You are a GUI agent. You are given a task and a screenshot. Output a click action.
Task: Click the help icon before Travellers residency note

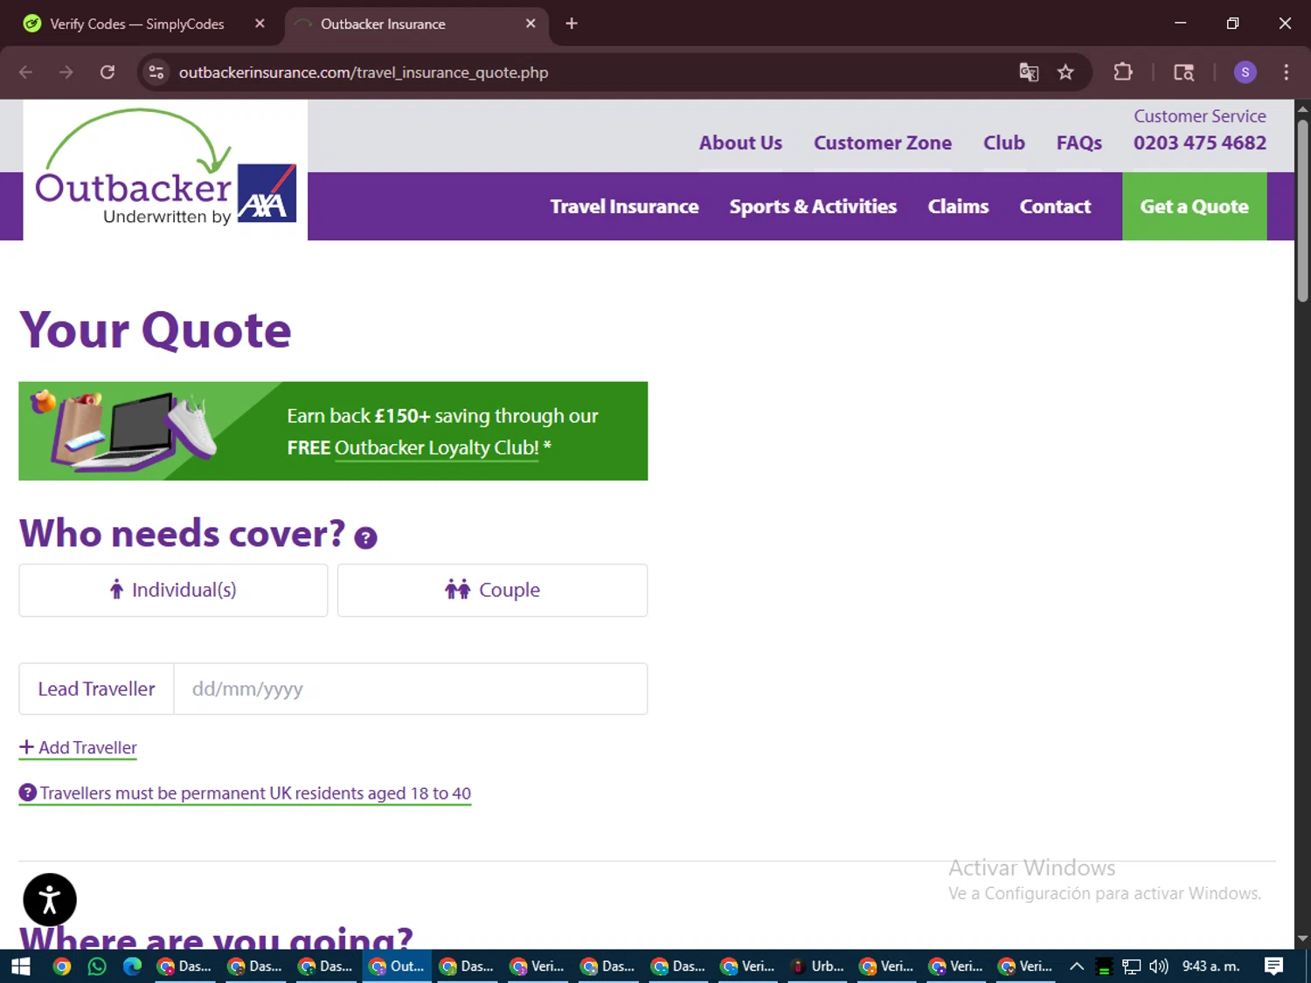28,793
